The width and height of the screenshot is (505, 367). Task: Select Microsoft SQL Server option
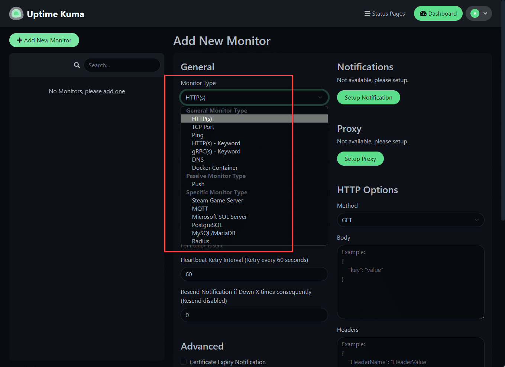pos(254,217)
